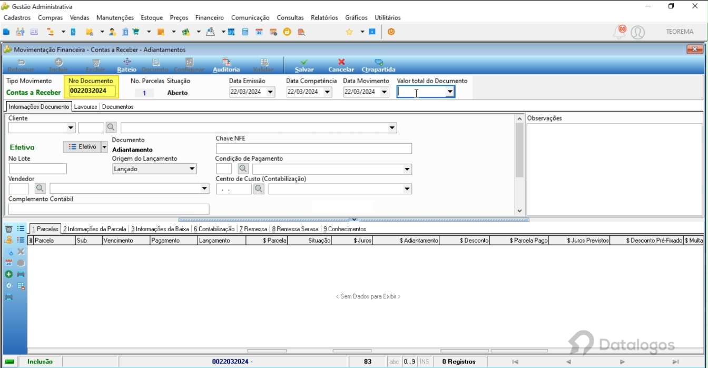This screenshot has width=708, height=368.
Task: Open the Auditoria toolbar icon
Action: (227, 62)
